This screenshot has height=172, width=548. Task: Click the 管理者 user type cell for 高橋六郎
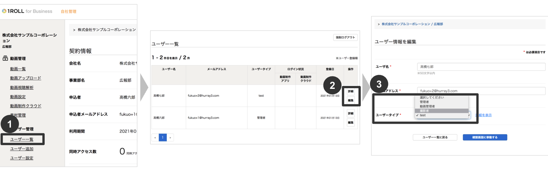[261, 118]
